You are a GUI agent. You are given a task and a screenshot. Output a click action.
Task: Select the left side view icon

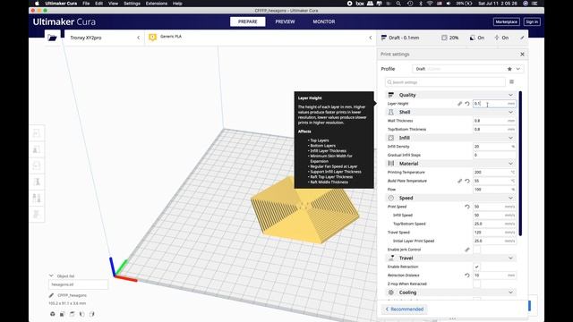[x=81, y=314]
